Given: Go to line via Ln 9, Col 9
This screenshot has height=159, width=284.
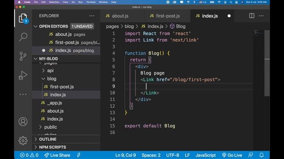Looking at the screenshot, I should (x=126, y=155).
